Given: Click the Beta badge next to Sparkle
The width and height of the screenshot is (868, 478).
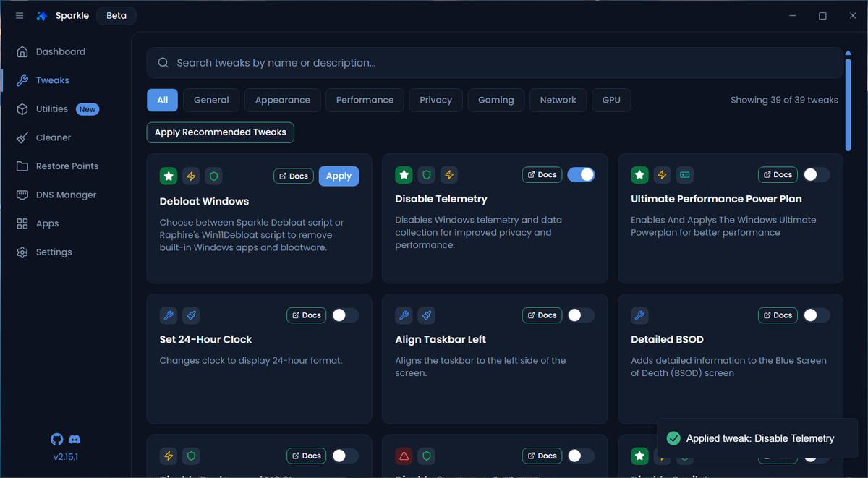Looking at the screenshot, I should [116, 16].
